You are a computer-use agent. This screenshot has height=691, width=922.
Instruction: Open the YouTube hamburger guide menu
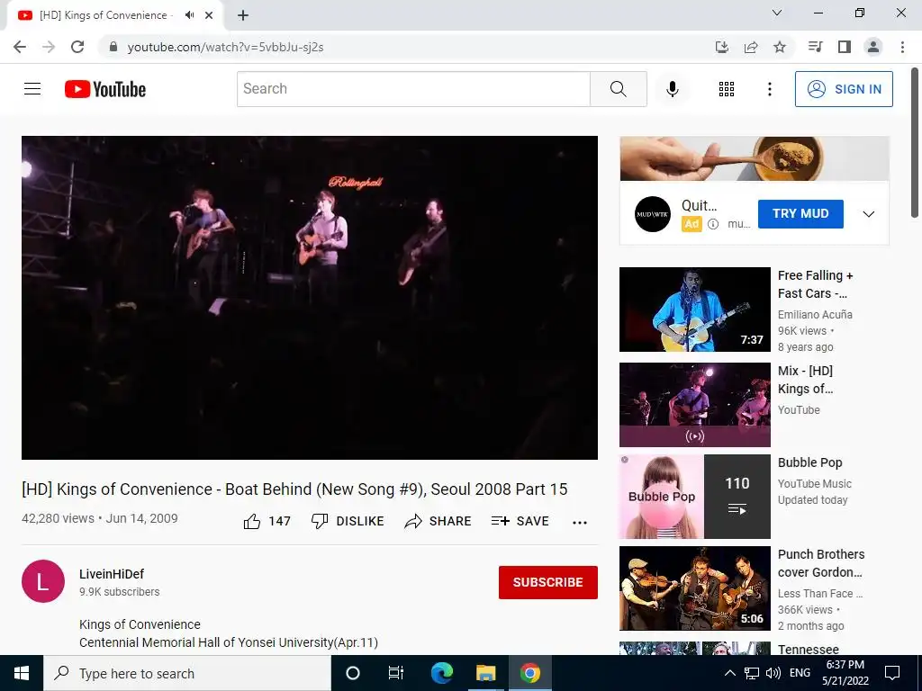[x=32, y=89]
